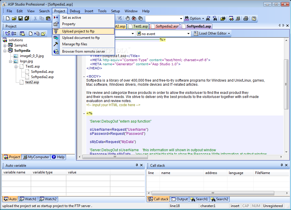The image size is (291, 210).
Task: Pin the Auto variable panel
Action: point(137,165)
